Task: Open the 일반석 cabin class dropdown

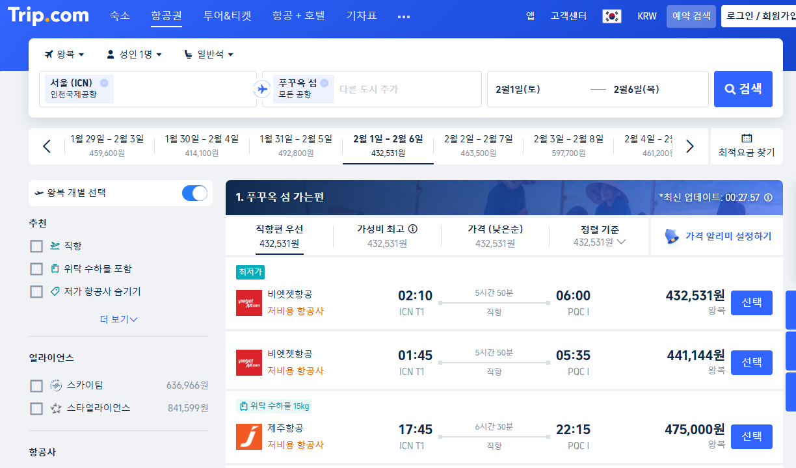Action: pos(209,55)
